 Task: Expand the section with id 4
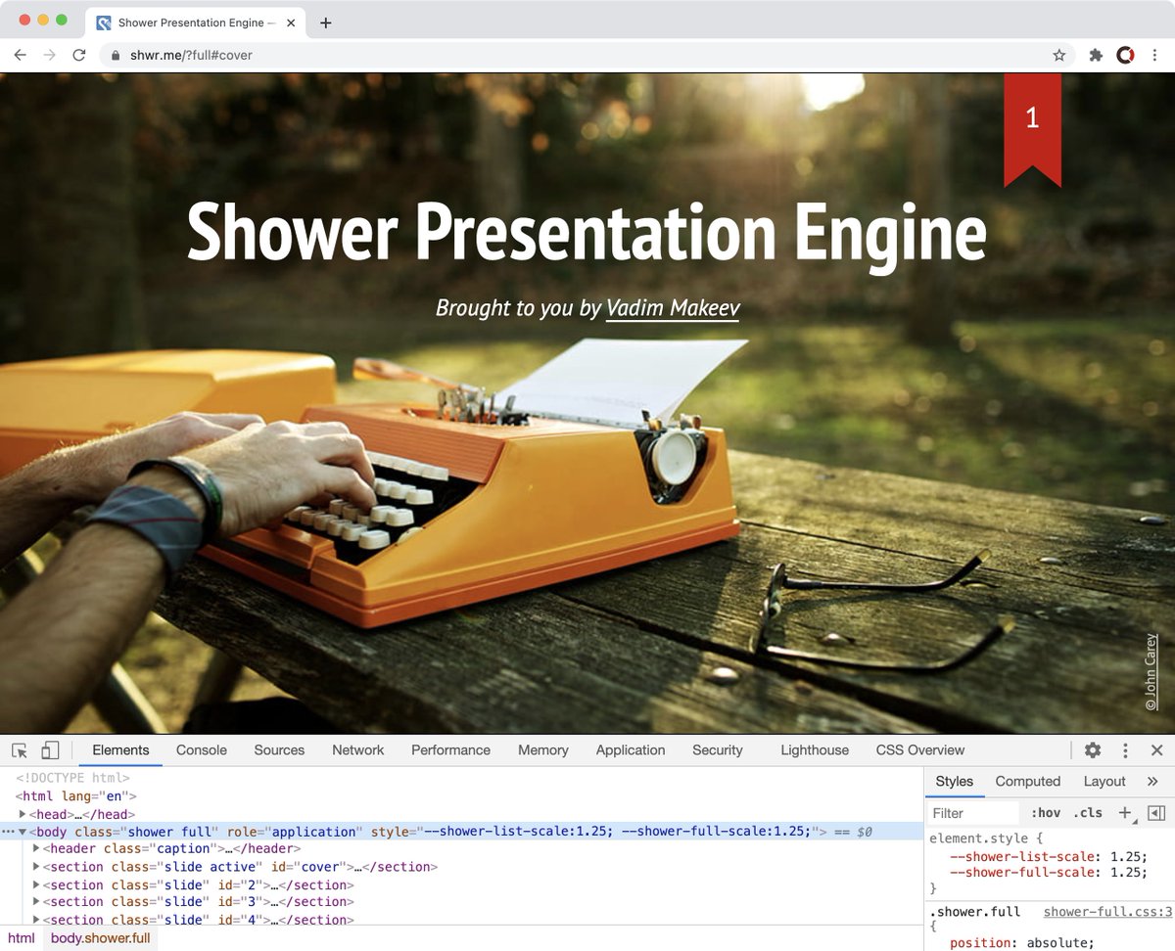(37, 919)
